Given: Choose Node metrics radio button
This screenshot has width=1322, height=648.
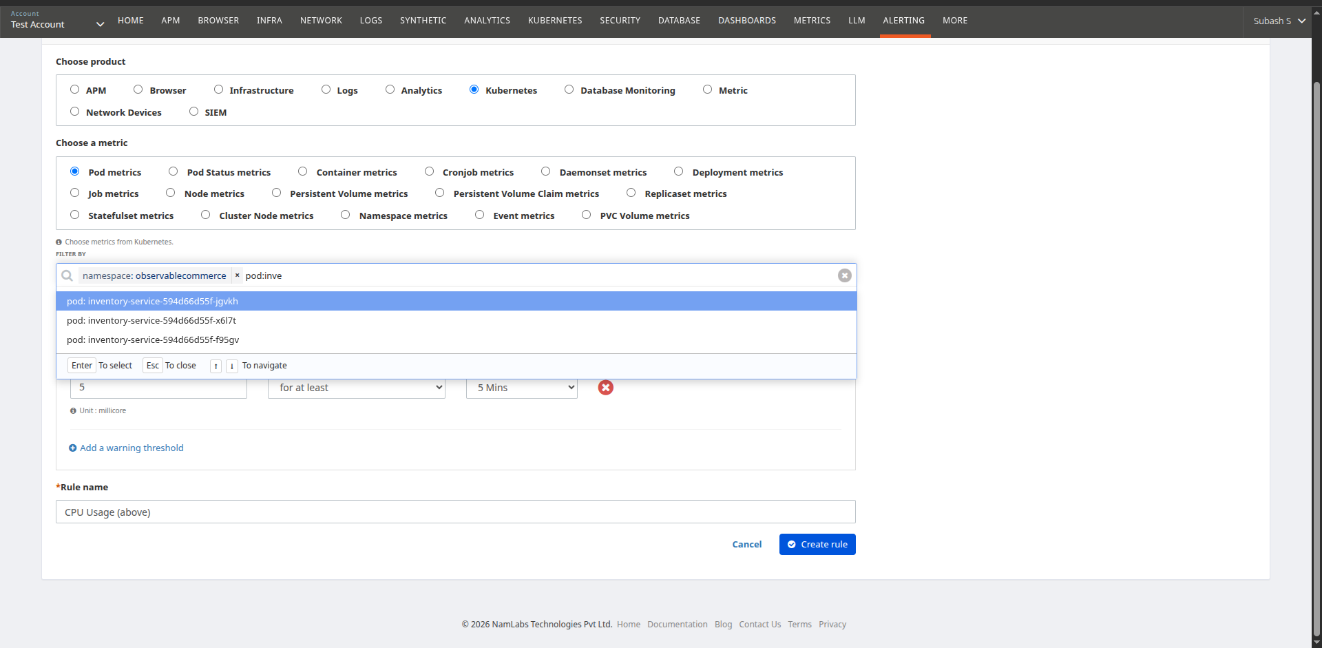Looking at the screenshot, I should (170, 193).
